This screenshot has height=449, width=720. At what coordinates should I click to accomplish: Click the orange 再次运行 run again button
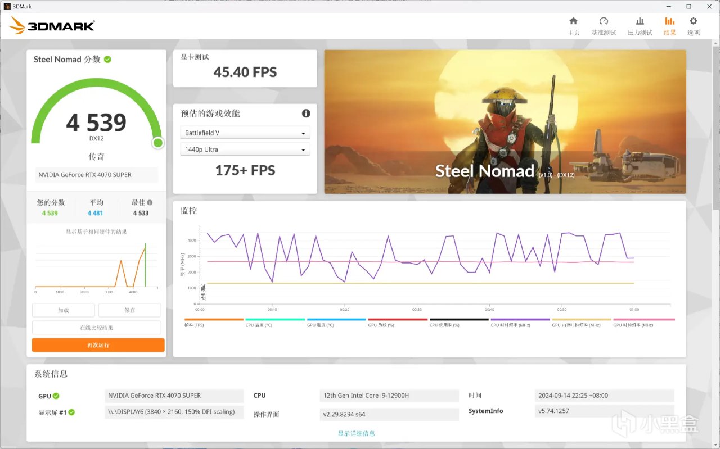click(98, 345)
